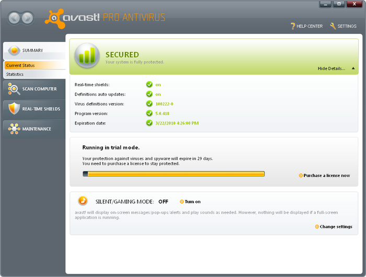Image resolution: width=366 pixels, height=277 pixels.
Task: Open the Real-Time Shields section
Action: pos(35,109)
